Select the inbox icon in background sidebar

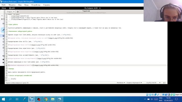point(3,36)
